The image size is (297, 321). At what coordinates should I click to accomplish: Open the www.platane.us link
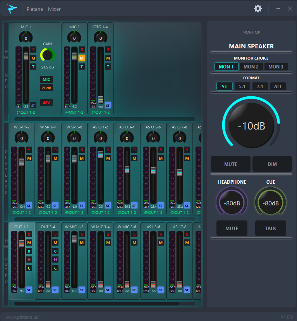click(22, 317)
